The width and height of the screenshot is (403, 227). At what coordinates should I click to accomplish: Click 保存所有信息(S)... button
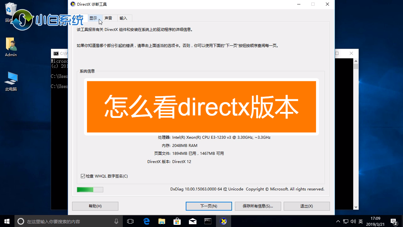(258, 206)
